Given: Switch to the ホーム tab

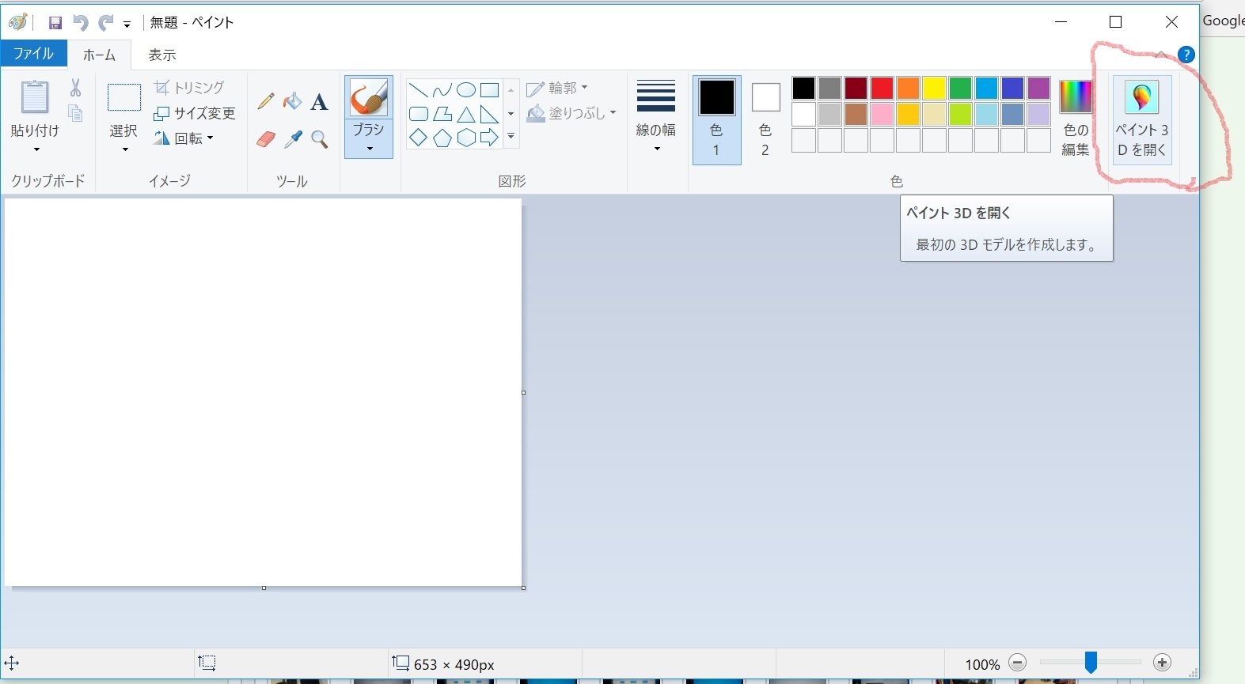Looking at the screenshot, I should click(99, 55).
